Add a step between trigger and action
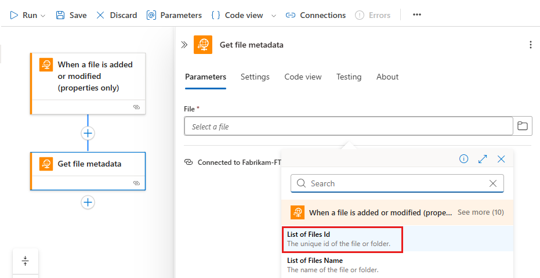The width and height of the screenshot is (540, 278). pos(88,133)
